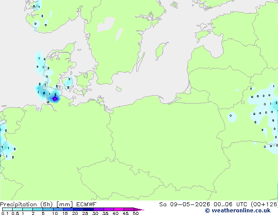Click the legend swatch between 40 and 45
This screenshot has height=215, width=278.
[119, 209]
